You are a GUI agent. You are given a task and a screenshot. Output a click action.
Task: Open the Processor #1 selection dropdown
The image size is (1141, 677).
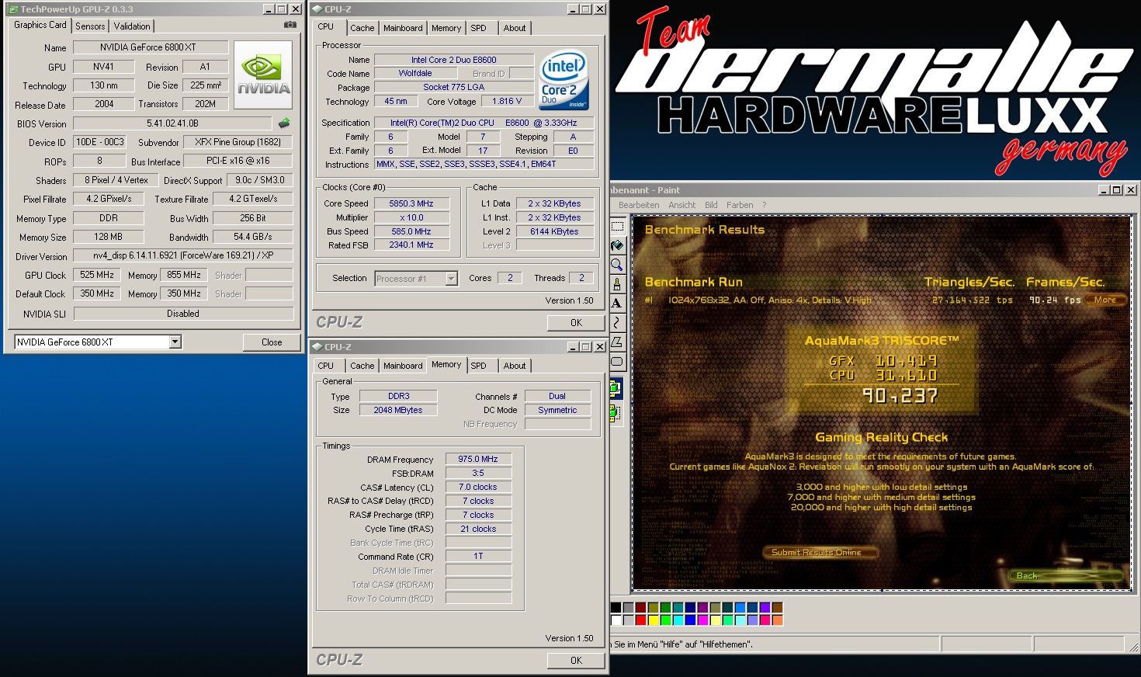[452, 278]
